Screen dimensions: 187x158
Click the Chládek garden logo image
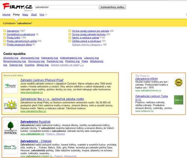pyautogui.click(x=10, y=147)
